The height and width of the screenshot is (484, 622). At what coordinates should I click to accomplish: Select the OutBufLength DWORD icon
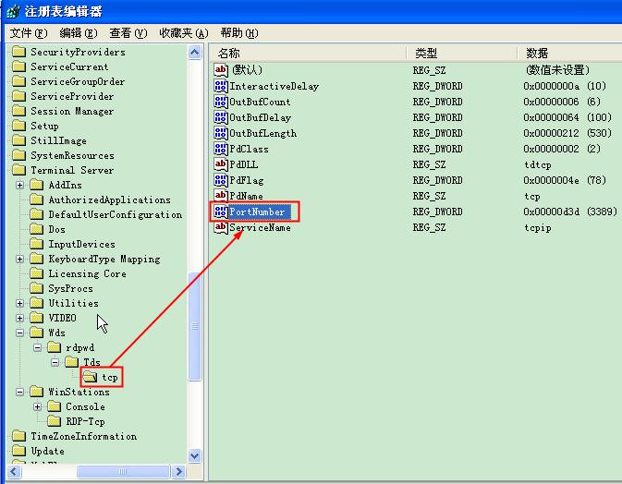pyautogui.click(x=221, y=133)
